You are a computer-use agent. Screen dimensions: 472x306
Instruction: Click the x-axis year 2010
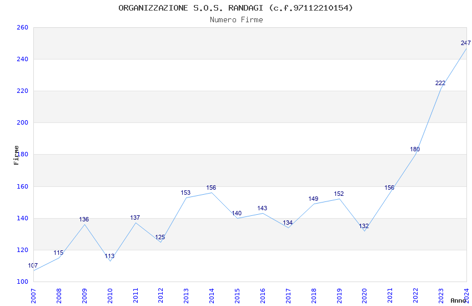tap(110, 295)
